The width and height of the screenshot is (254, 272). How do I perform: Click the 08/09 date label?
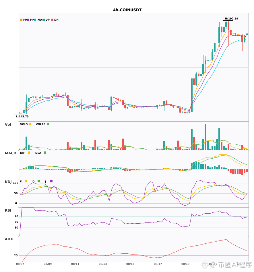coord(48,264)
